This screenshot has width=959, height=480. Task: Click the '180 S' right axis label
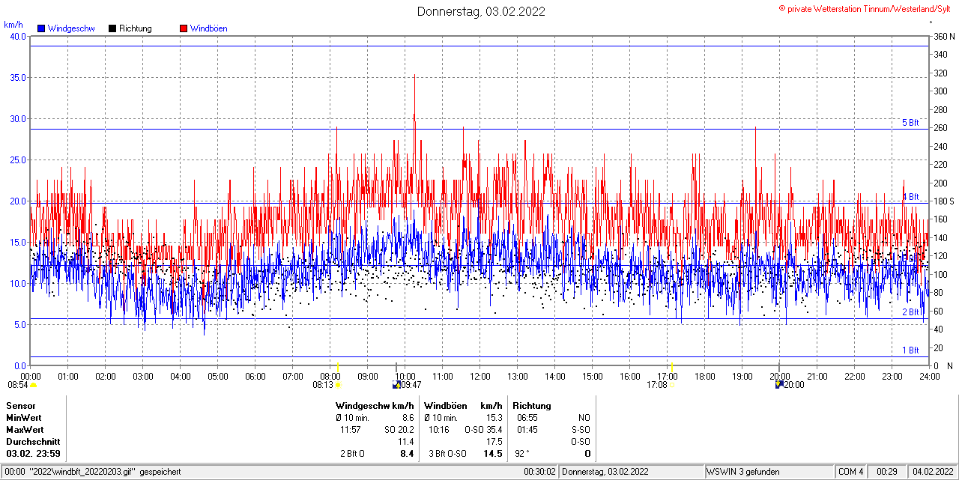pyautogui.click(x=945, y=201)
